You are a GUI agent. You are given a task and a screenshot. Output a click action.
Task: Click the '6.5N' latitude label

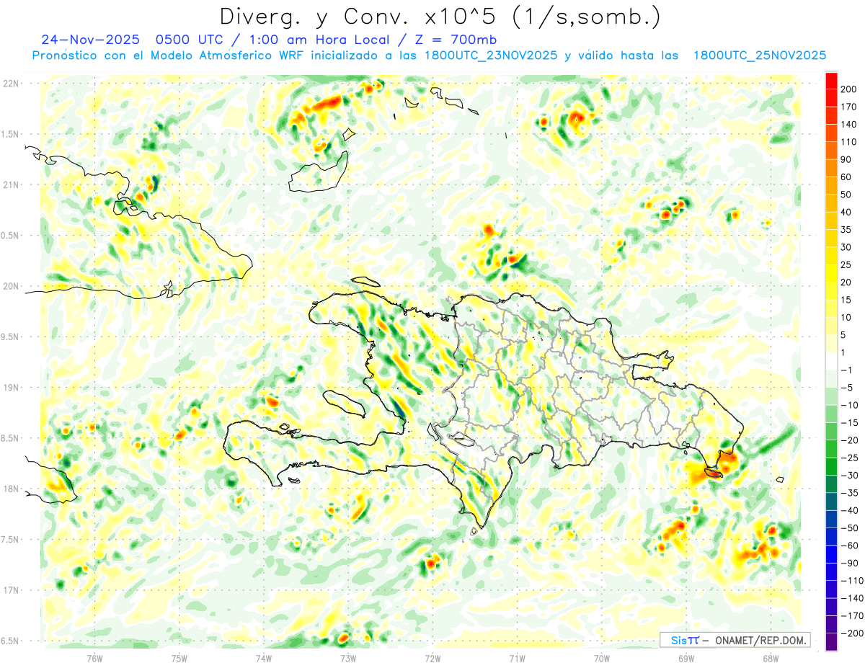(11, 641)
